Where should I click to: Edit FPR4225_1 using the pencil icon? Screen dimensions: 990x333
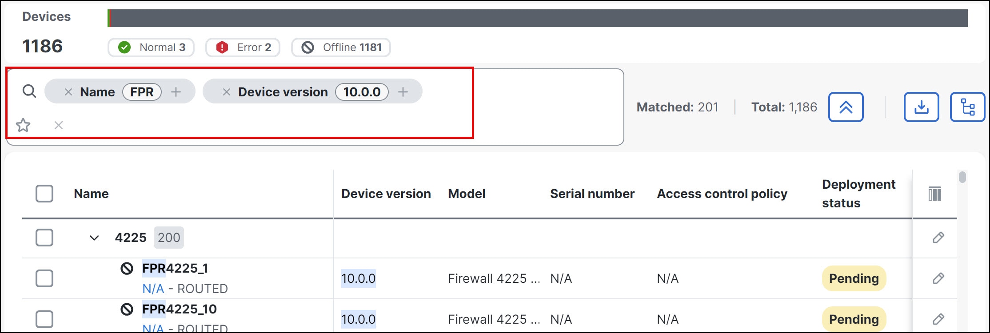tap(938, 278)
